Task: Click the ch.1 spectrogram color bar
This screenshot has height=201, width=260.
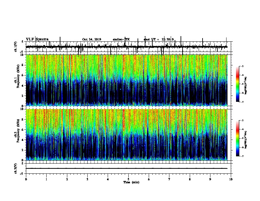Action: [x=238, y=84]
